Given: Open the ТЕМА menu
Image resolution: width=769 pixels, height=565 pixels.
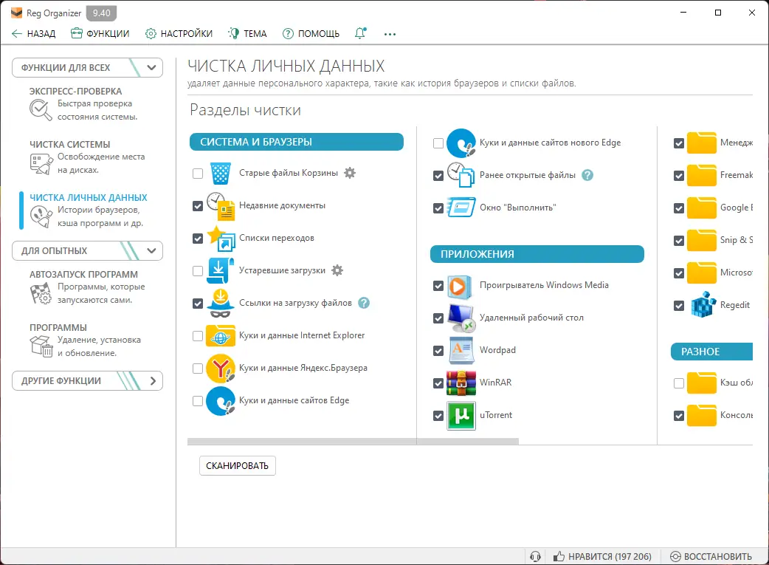Looking at the screenshot, I should point(247,33).
